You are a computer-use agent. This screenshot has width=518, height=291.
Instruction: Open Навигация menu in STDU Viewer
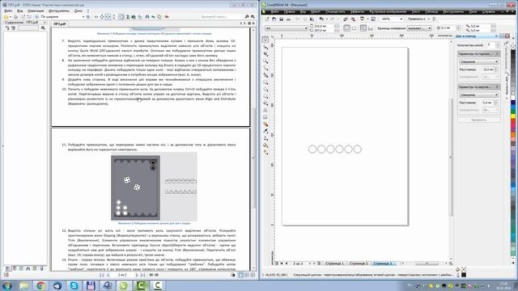36,11
